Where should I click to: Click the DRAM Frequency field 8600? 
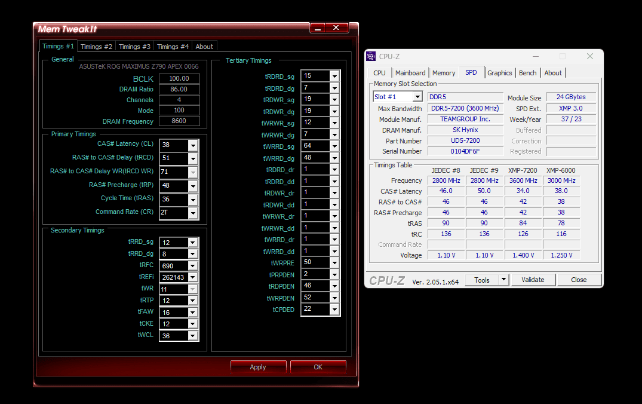[x=179, y=121]
